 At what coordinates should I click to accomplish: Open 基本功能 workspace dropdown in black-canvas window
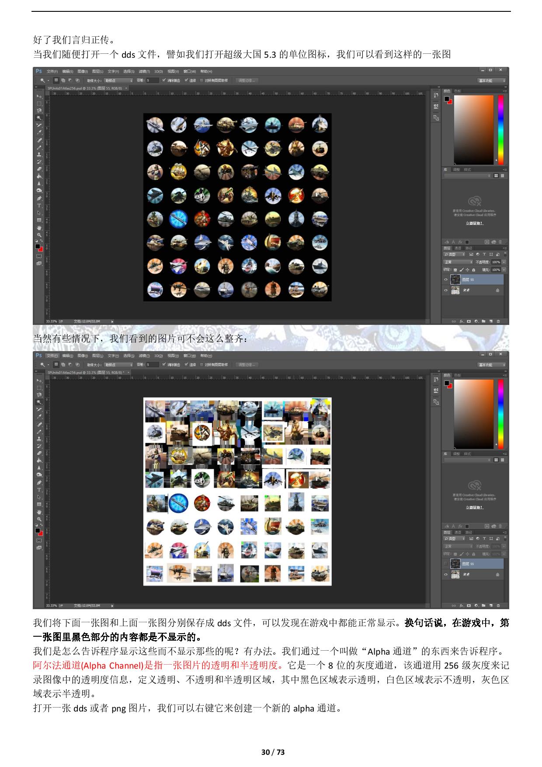tap(492, 80)
